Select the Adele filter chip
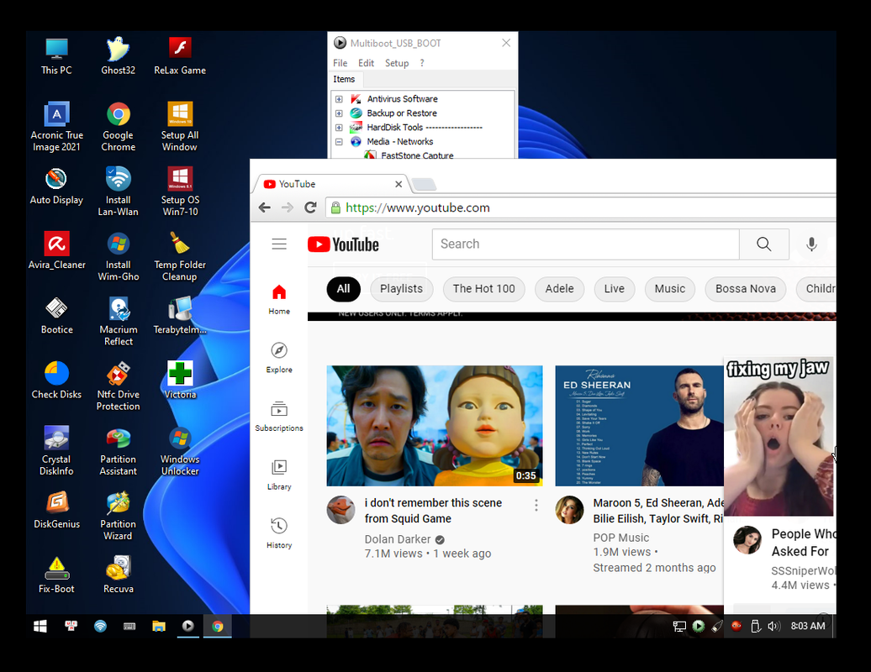The image size is (871, 672). coord(559,289)
